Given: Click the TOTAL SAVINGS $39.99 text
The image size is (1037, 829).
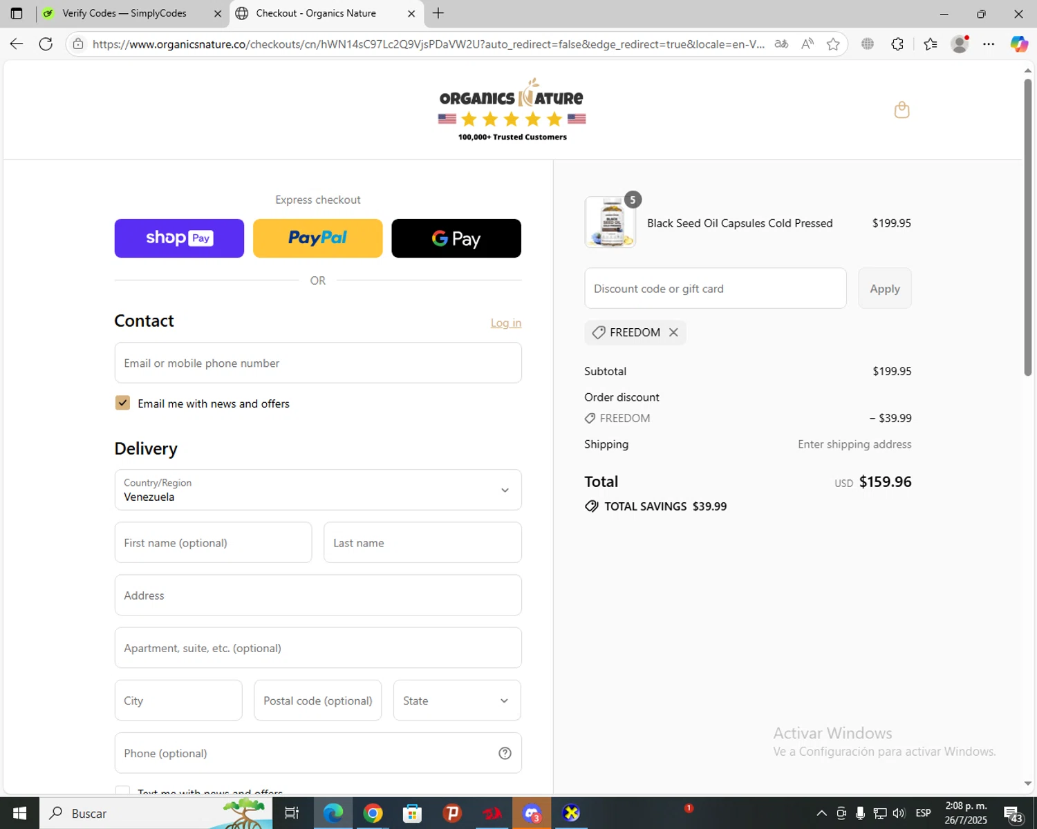Looking at the screenshot, I should (665, 506).
